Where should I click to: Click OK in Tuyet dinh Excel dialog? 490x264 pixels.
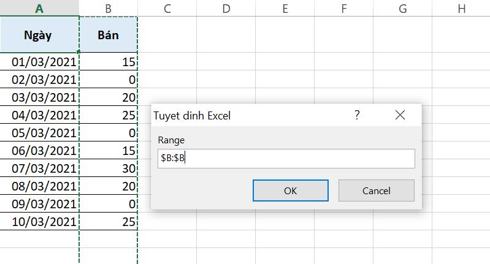coord(291,190)
